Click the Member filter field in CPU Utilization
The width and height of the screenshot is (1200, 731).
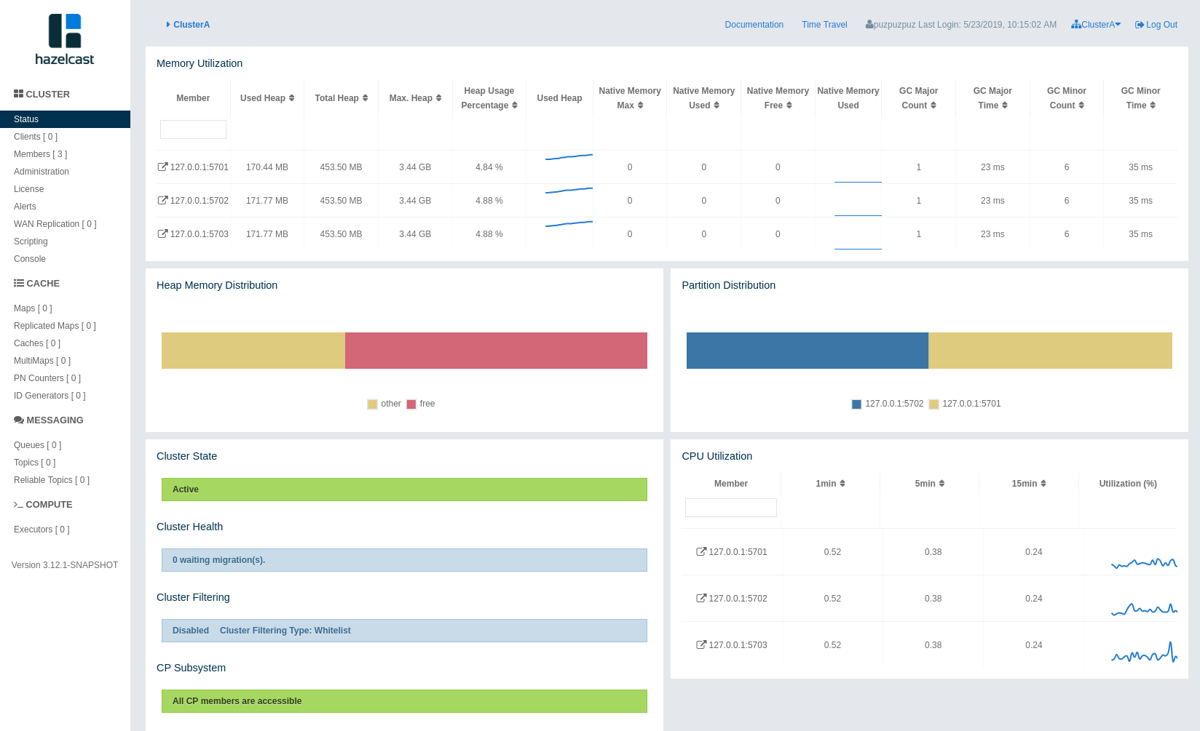pyautogui.click(x=731, y=508)
